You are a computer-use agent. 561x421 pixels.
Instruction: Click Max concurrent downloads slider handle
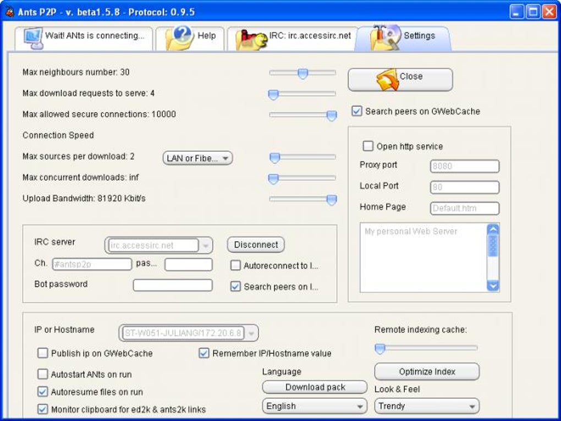pyautogui.click(x=273, y=179)
